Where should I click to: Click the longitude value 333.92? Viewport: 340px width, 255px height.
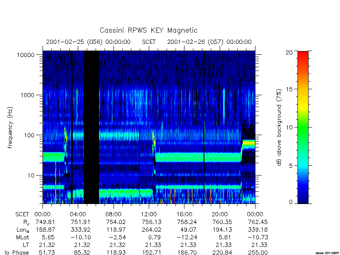pos(81,230)
